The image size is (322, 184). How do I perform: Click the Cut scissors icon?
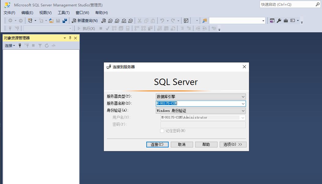140,20
